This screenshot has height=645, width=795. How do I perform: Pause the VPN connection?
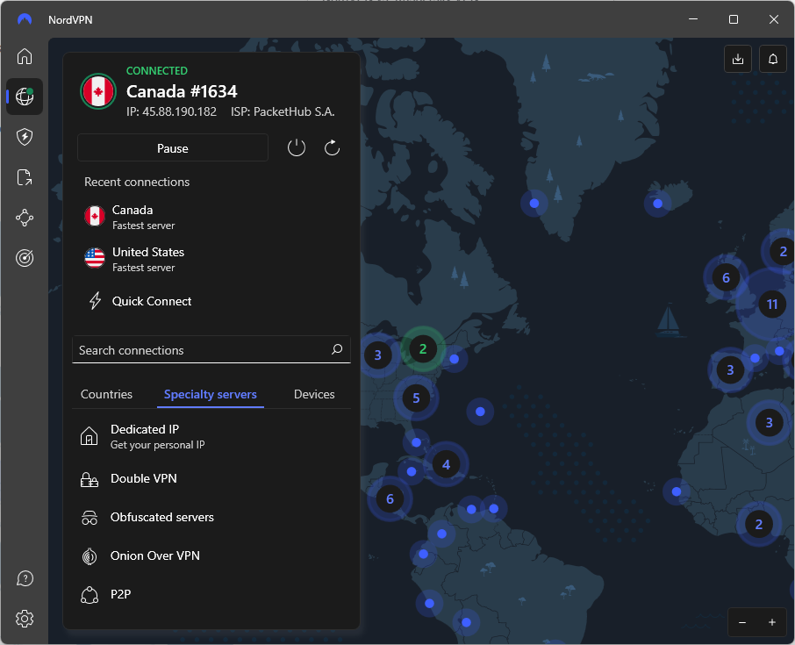(173, 148)
